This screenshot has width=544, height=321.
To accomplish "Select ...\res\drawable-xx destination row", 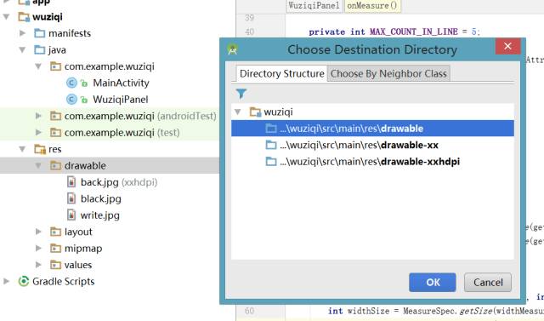I will [x=372, y=145].
